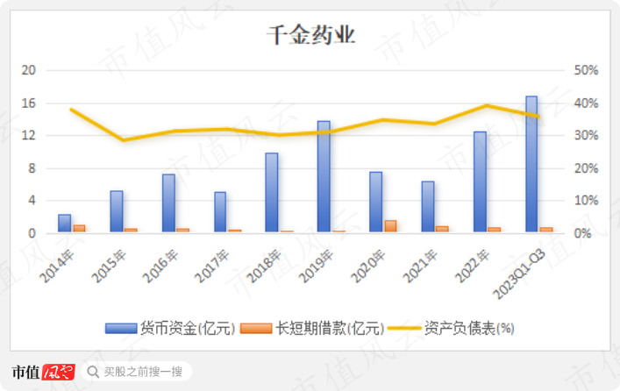Click the yellow line point at 2020年
This screenshot has width=620, height=391.
point(382,120)
